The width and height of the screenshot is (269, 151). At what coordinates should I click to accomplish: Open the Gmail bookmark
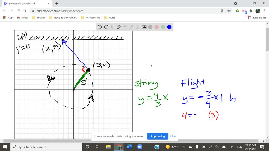23,18
